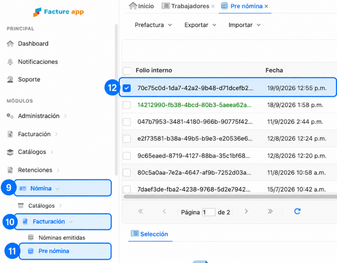Viewport: 337px width, 263px height.
Task: Expand the Nómina Catálogos chevron
Action: point(61,206)
